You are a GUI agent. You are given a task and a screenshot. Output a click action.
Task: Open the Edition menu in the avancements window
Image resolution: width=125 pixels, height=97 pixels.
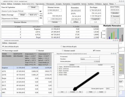point(5,43)
